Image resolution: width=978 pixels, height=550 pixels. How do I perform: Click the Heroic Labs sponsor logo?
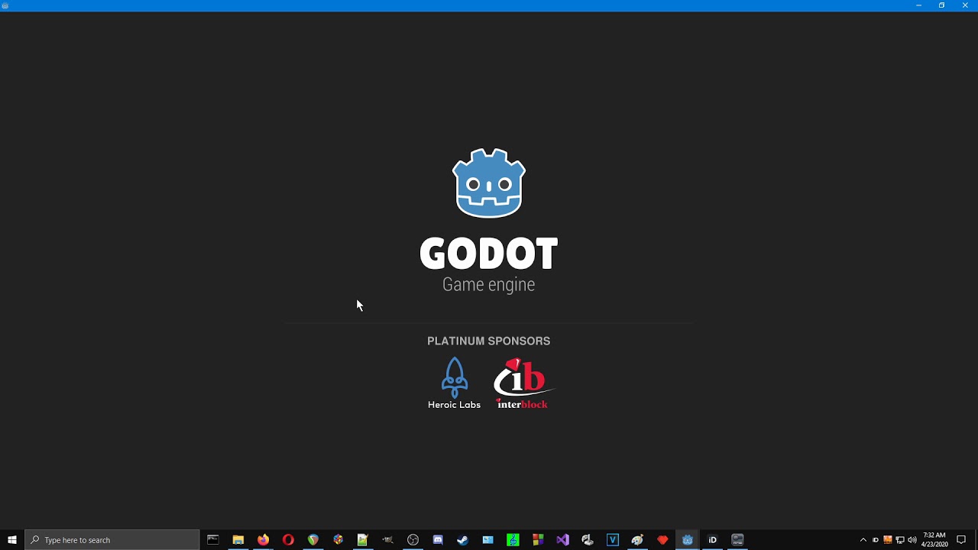(x=454, y=383)
